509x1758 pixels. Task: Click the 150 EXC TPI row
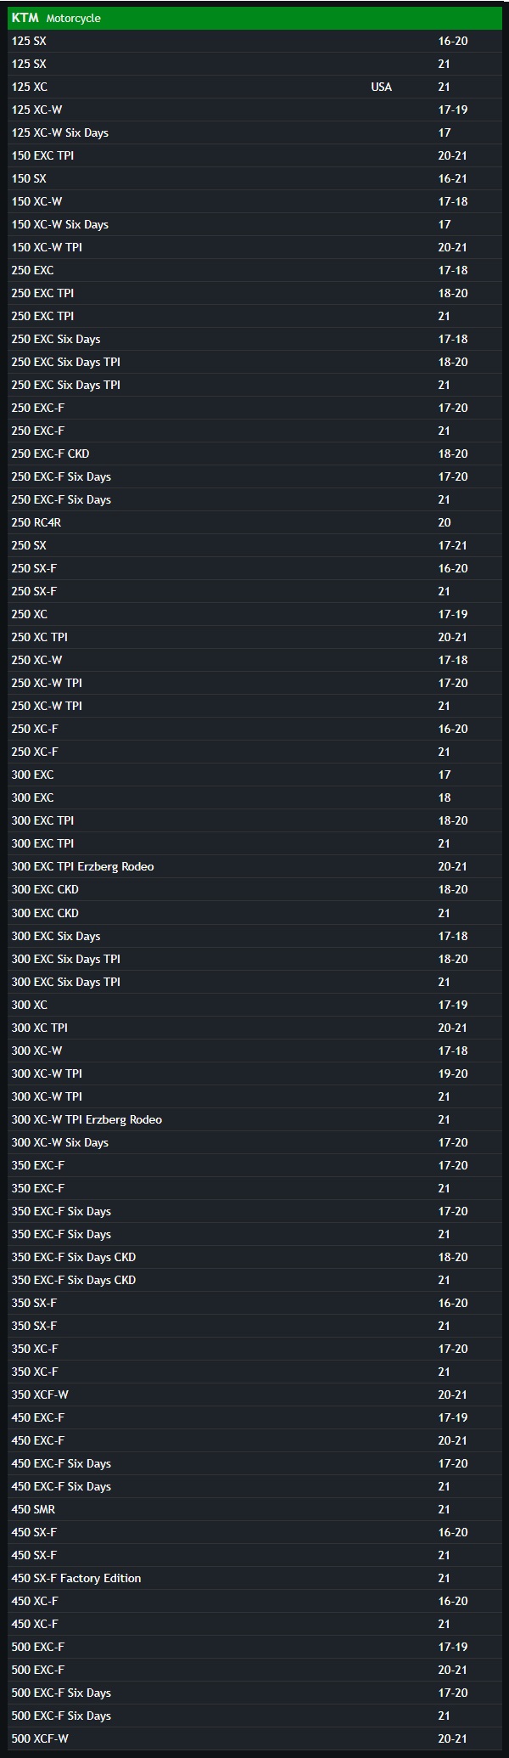[x=42, y=155]
